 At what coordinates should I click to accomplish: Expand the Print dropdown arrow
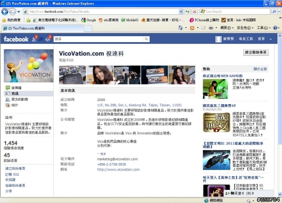pos(216,28)
